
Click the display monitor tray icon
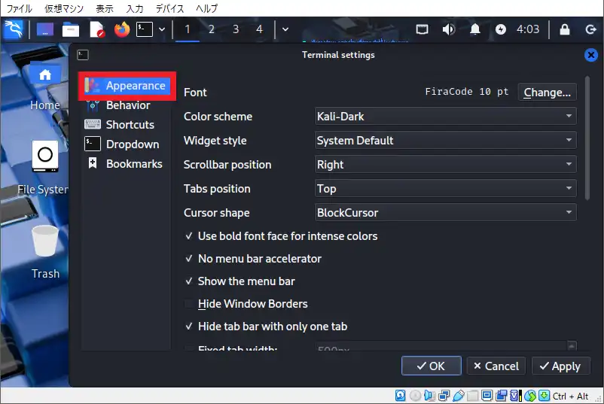tap(422, 29)
